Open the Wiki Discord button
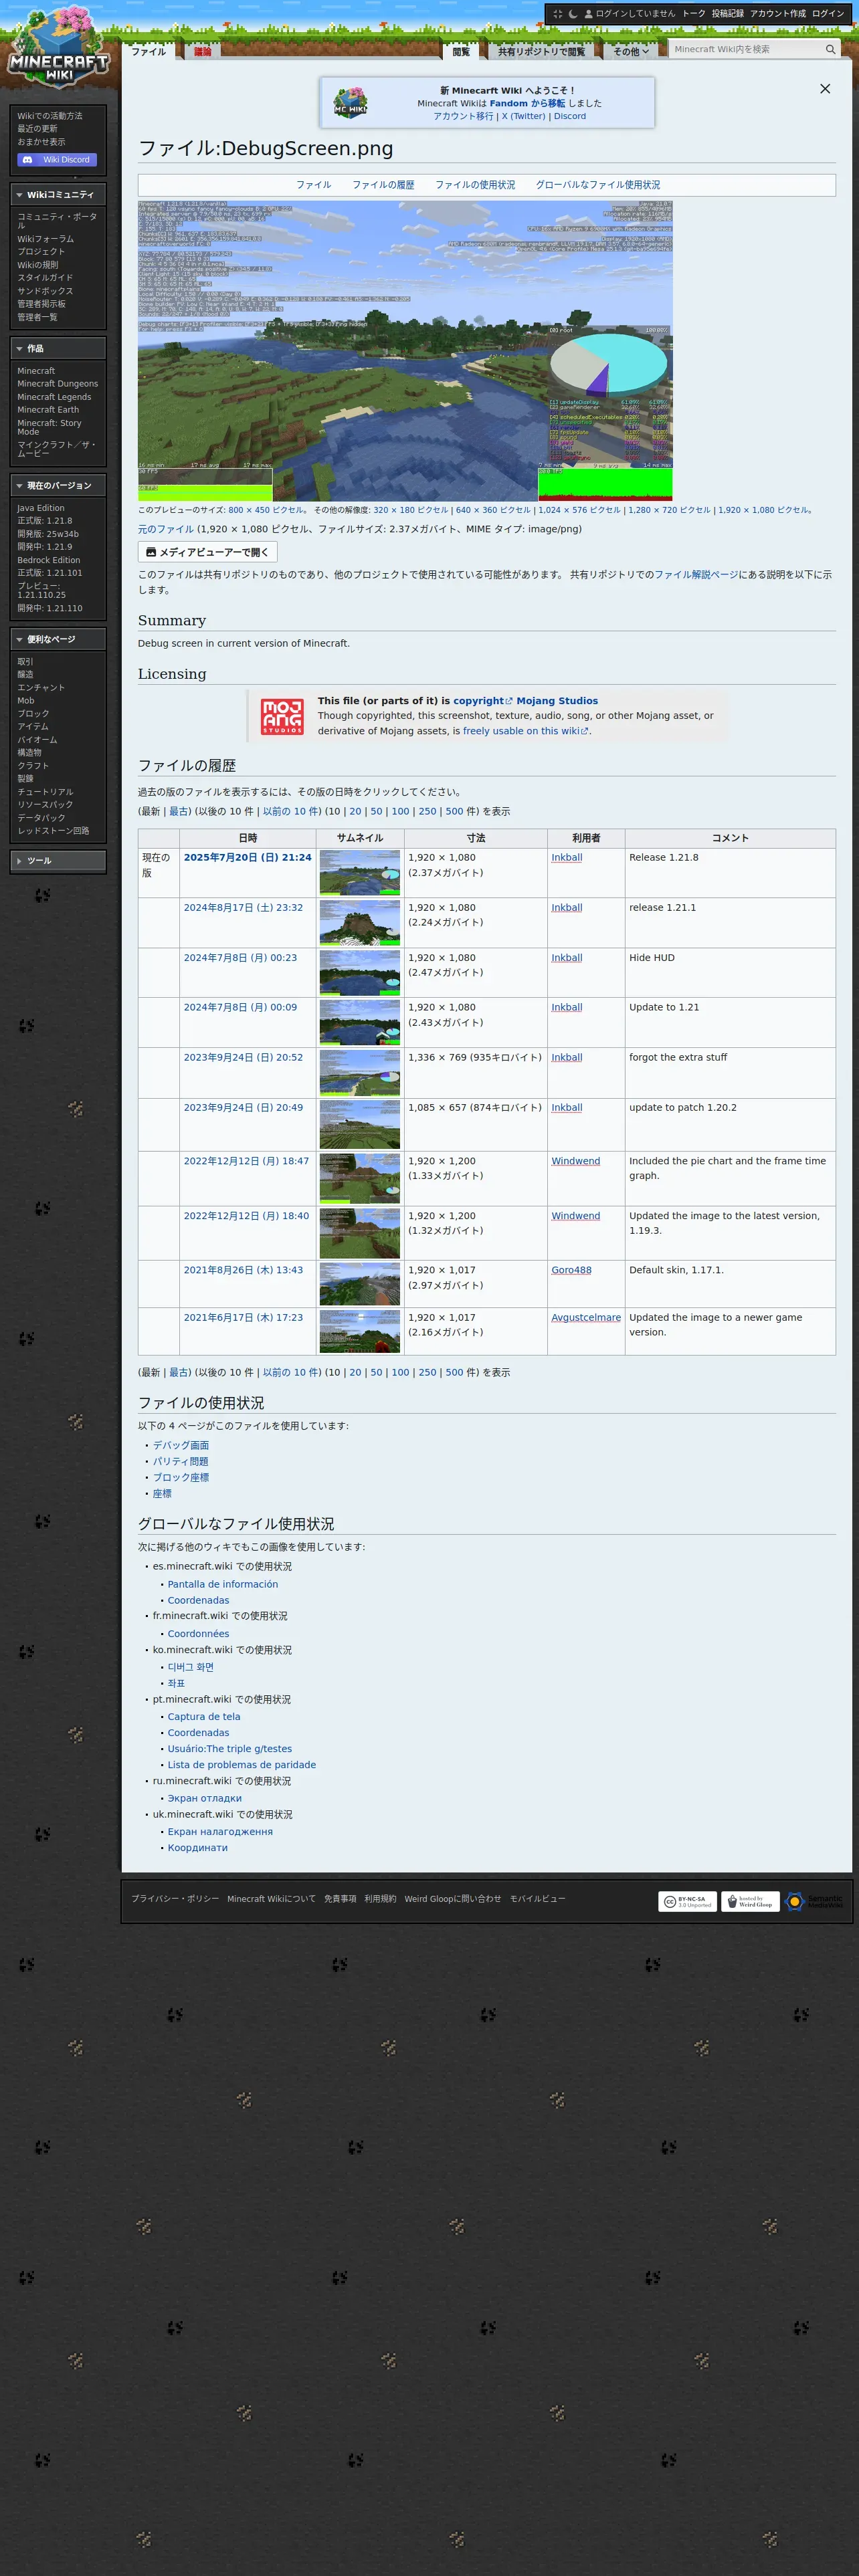 57,160
